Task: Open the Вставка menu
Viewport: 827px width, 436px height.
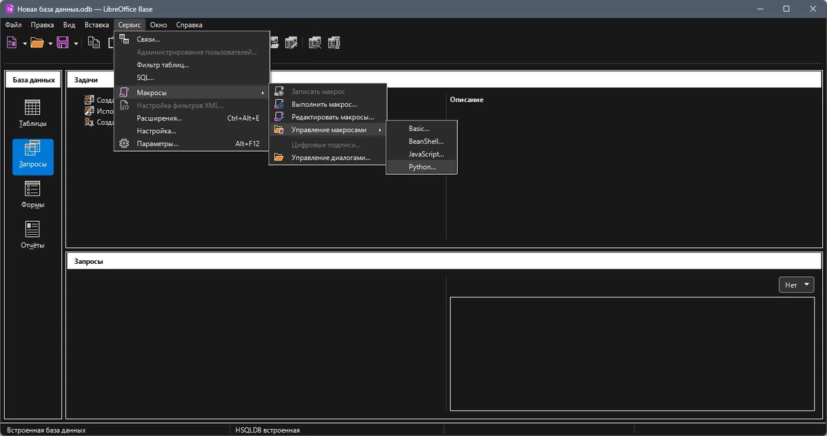Action: (x=96, y=25)
